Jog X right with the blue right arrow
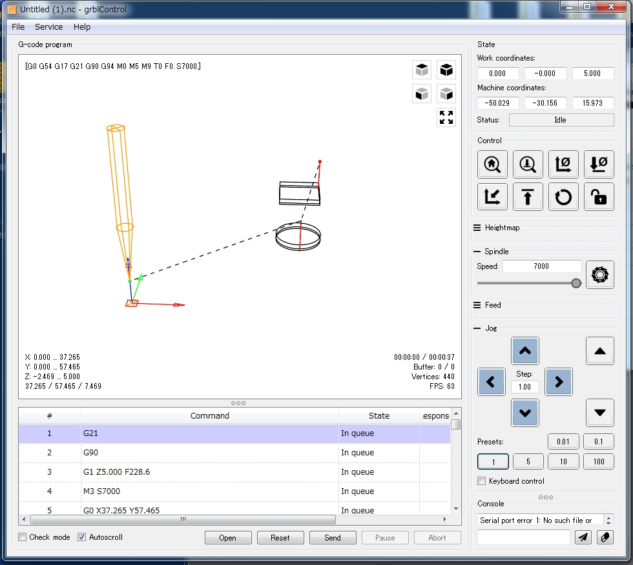This screenshot has height=565, width=633. click(x=559, y=382)
